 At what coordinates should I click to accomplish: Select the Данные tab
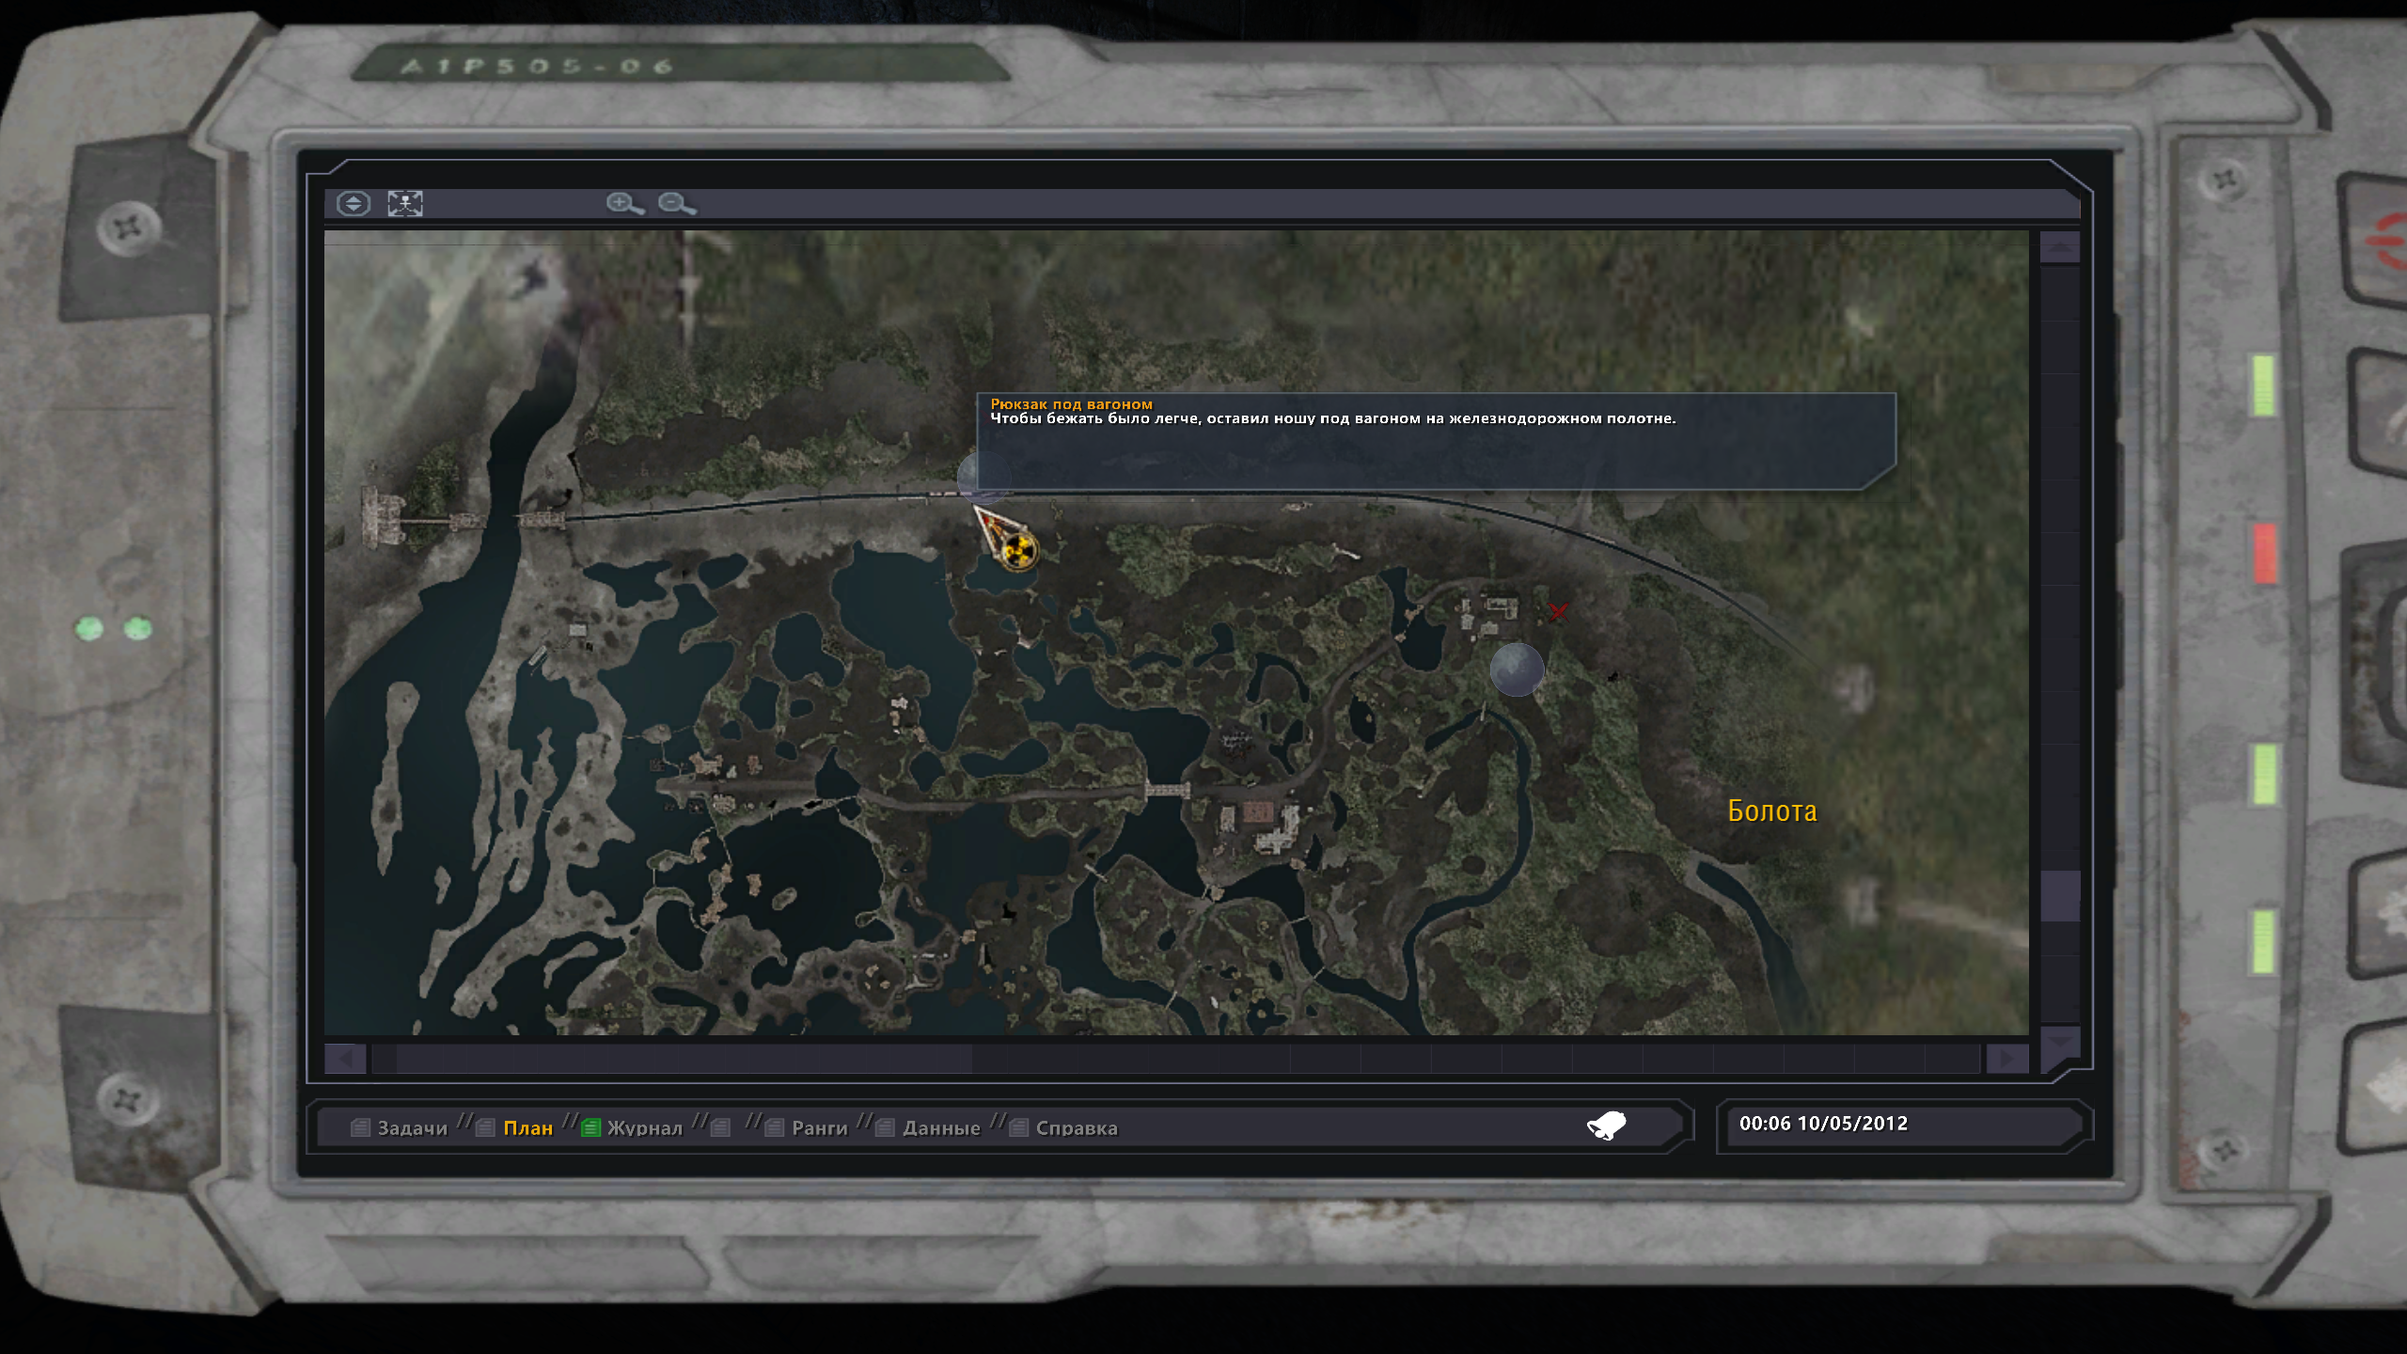pos(940,1127)
